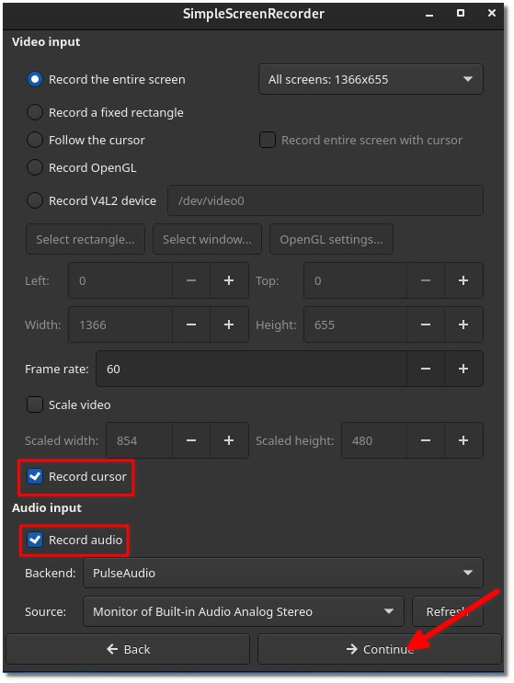Viewport: 514px width, 683px height.
Task: Increase the Top value with plus icon
Action: [463, 280]
